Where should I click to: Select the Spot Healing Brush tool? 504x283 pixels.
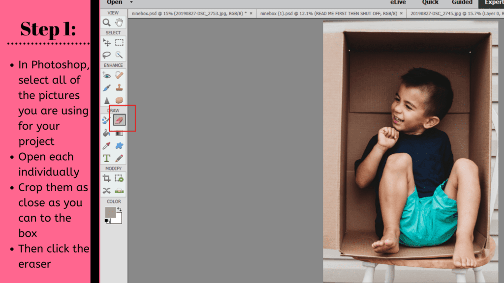pyautogui.click(x=119, y=75)
